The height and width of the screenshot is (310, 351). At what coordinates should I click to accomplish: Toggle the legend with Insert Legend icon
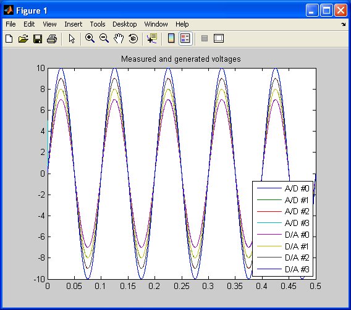point(185,38)
